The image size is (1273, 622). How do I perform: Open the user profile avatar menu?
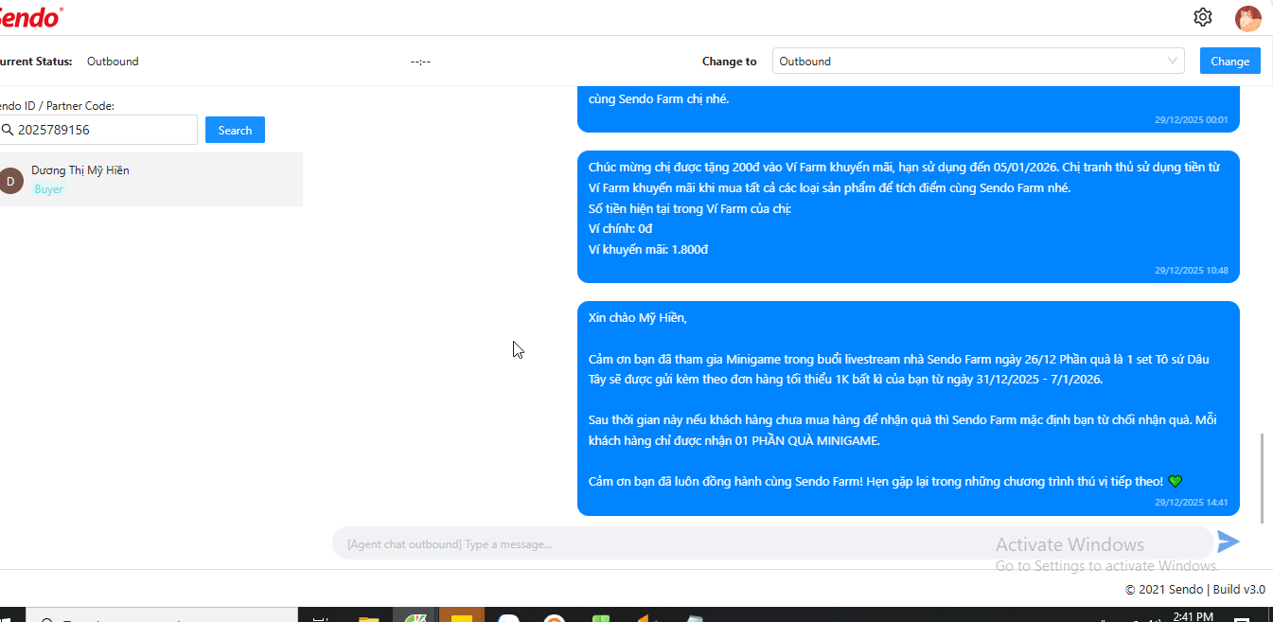pyautogui.click(x=1247, y=18)
